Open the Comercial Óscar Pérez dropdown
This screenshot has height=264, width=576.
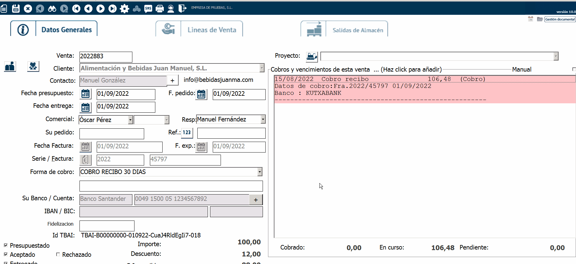click(x=130, y=120)
